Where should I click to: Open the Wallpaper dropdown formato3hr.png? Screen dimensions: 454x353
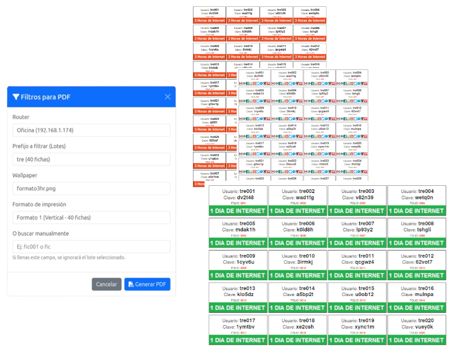click(91, 188)
